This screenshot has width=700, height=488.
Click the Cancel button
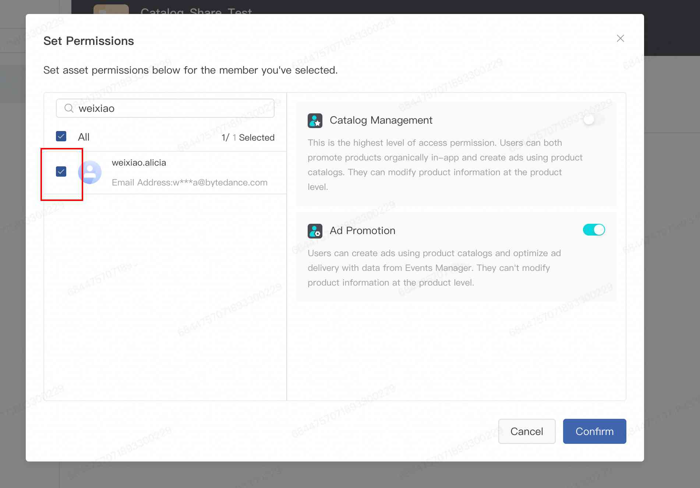pos(527,431)
